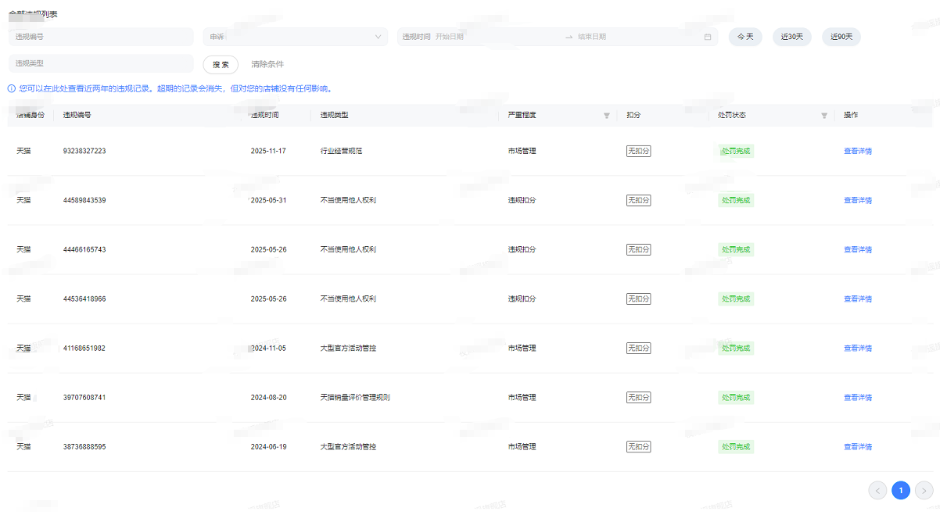Open 查看详情 for violation 44589843539
The width and height of the screenshot is (940, 515).
[857, 200]
